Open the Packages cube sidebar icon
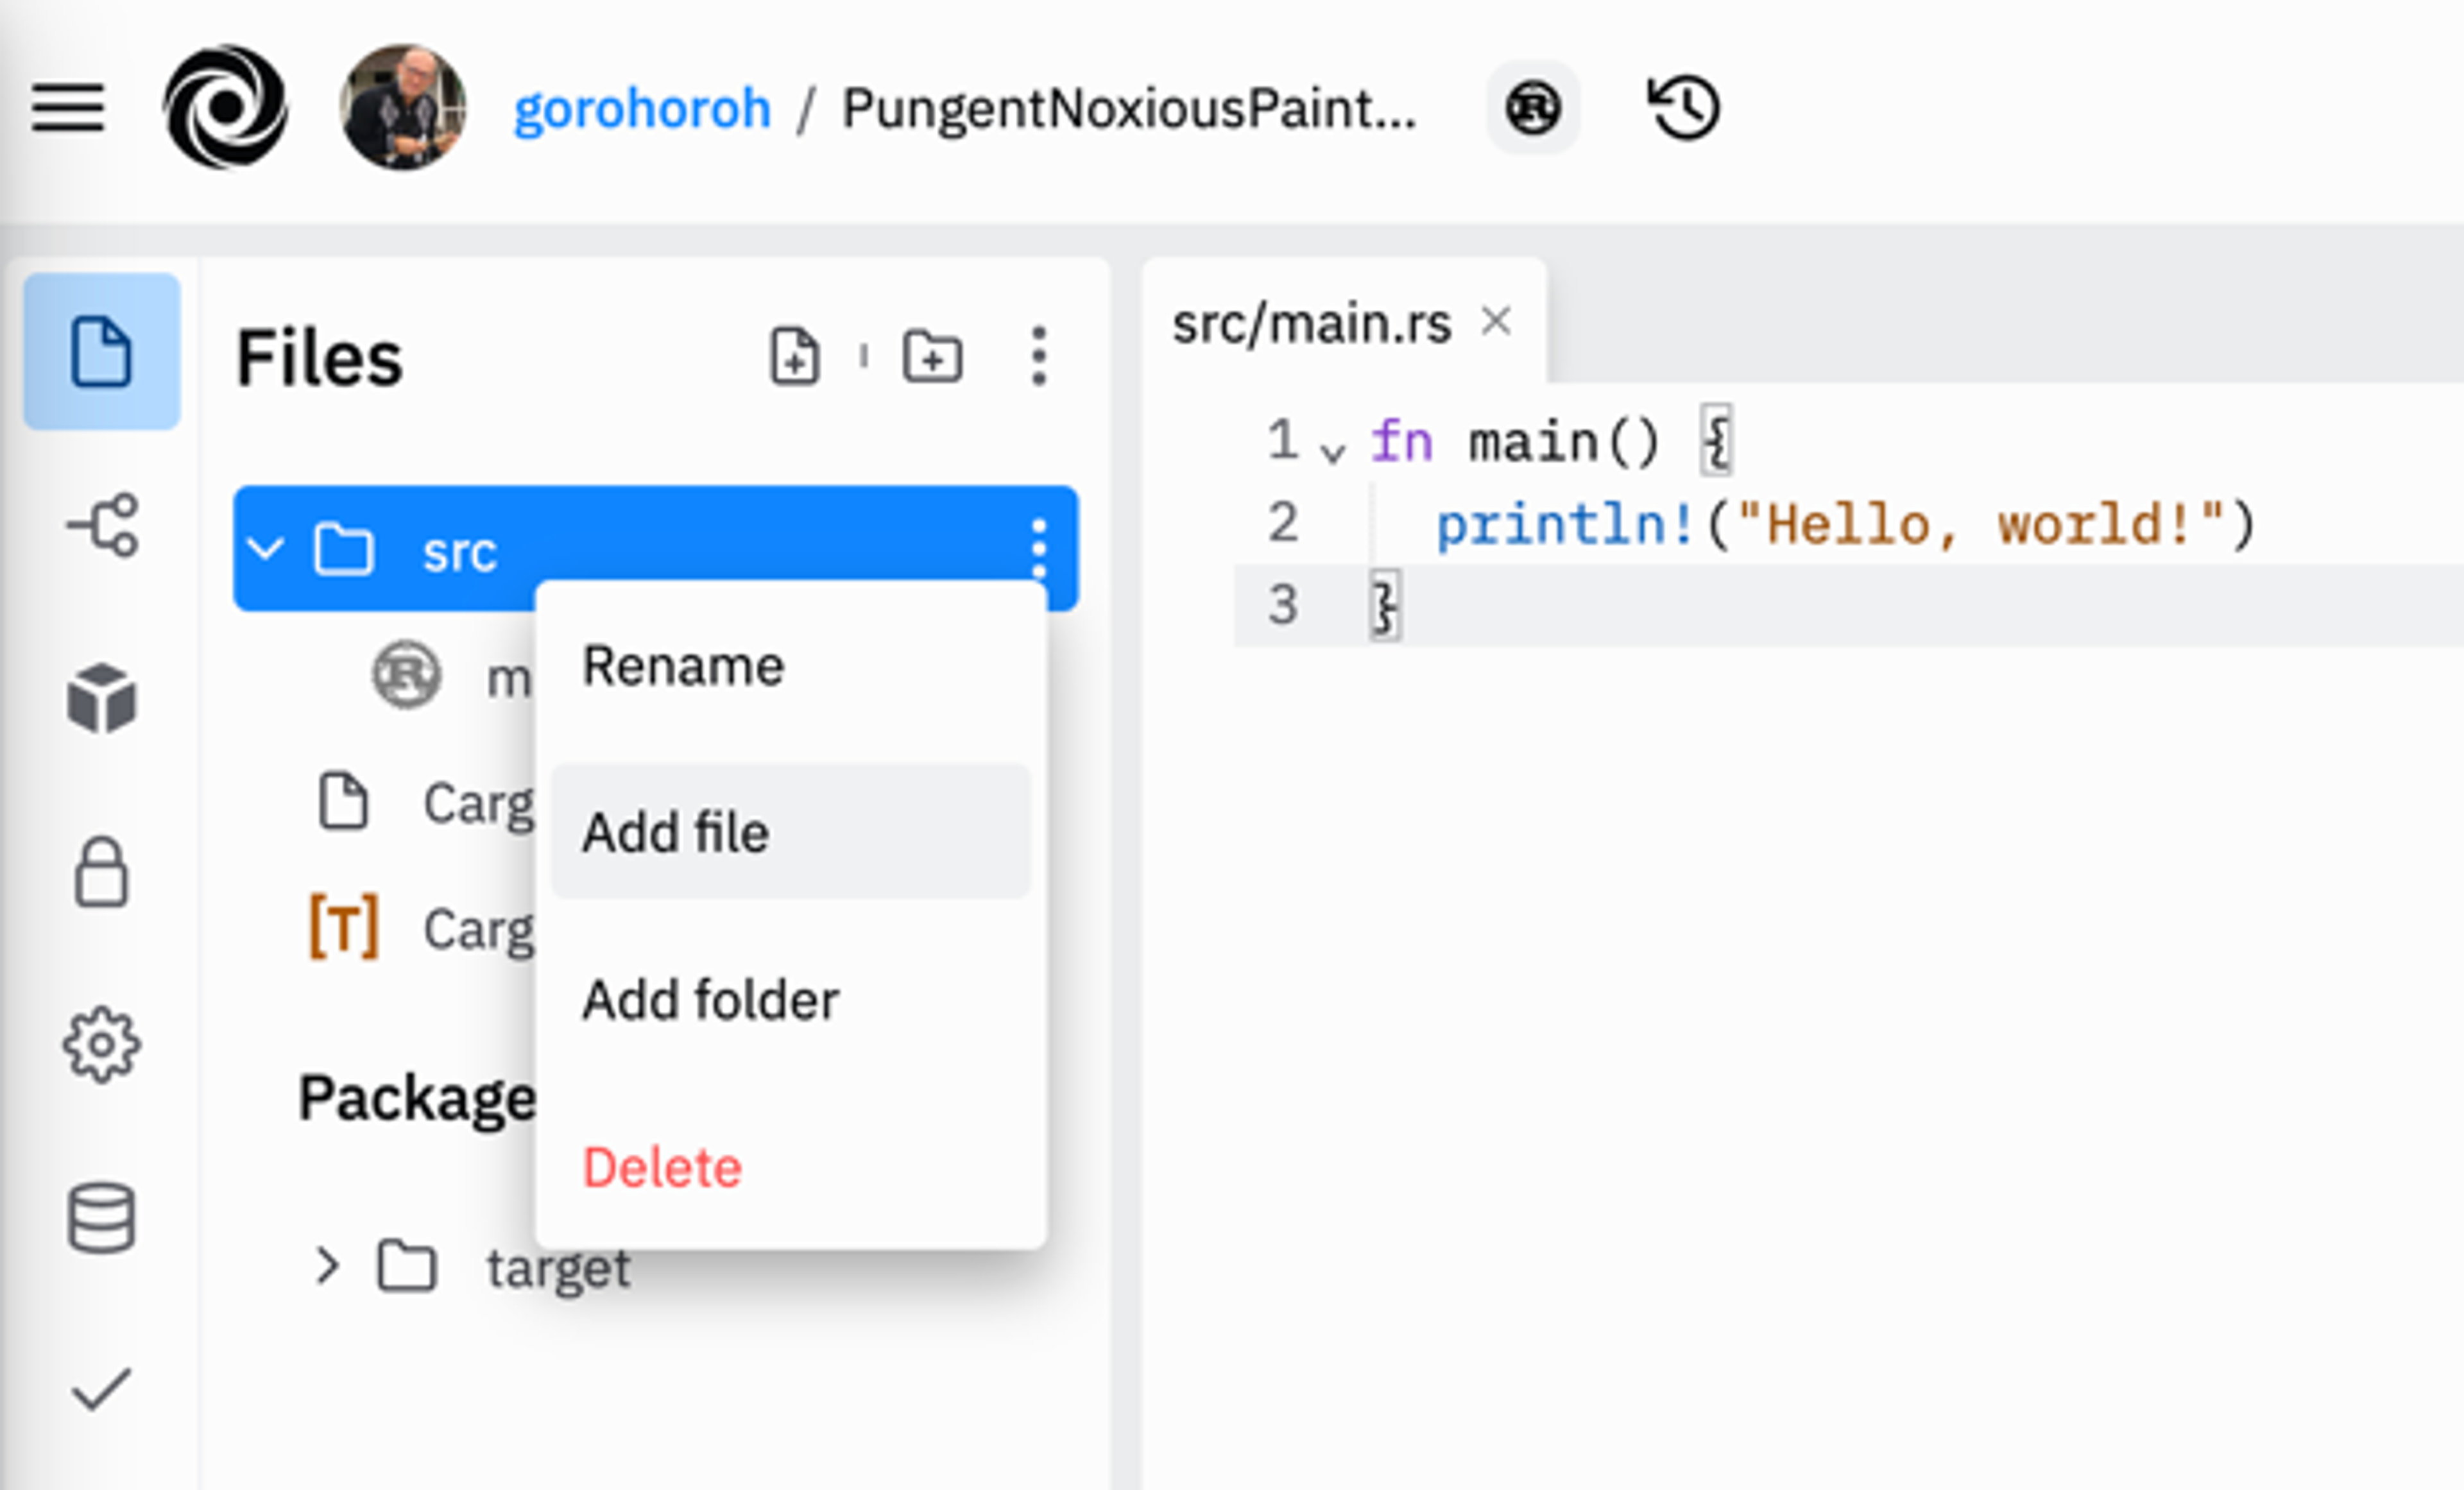The width and height of the screenshot is (2464, 1490). point(101,698)
